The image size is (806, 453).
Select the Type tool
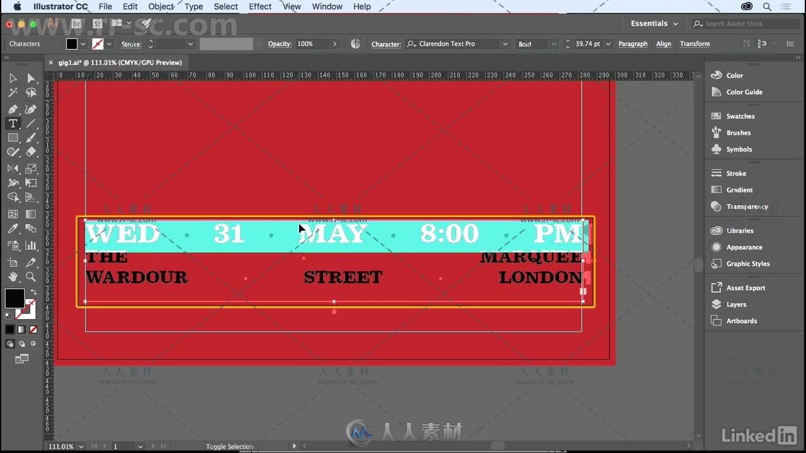click(13, 123)
